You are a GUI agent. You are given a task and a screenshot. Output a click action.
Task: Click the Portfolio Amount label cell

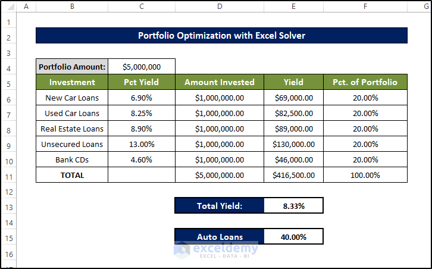pos(72,67)
